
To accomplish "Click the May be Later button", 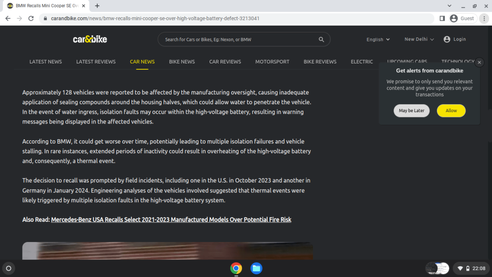I will pos(411,111).
